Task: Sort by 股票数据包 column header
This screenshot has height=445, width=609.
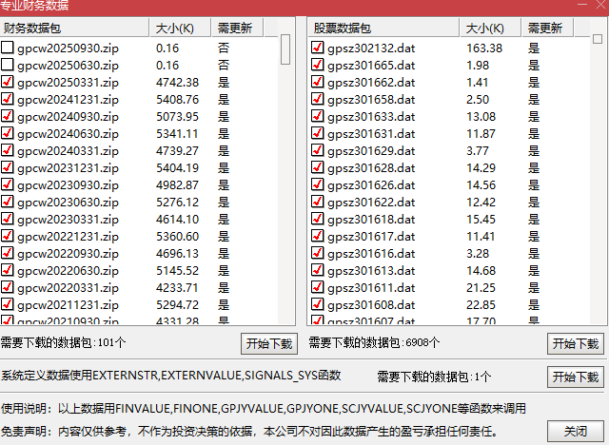Action: coord(383,28)
